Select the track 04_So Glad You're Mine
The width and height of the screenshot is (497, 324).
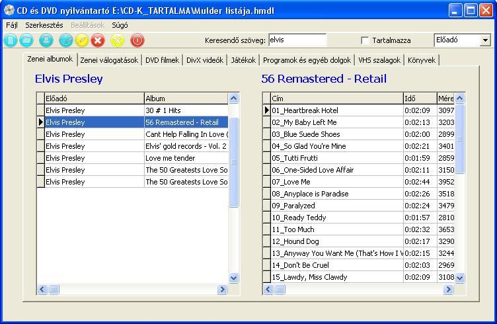(337, 146)
